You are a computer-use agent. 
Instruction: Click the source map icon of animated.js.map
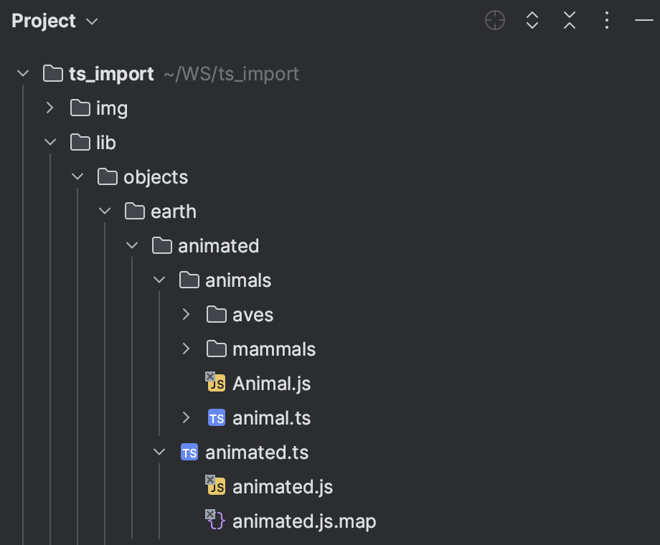(214, 521)
